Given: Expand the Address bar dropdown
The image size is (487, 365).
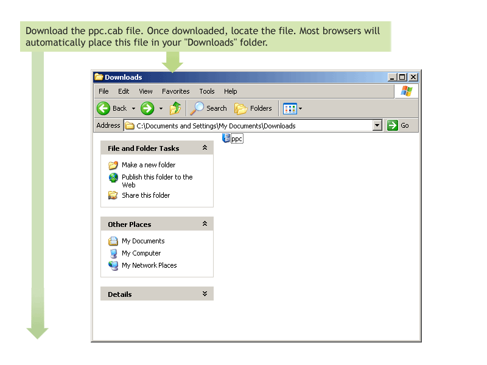Looking at the screenshot, I should point(377,125).
